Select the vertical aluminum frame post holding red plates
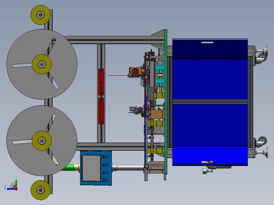Screen dimensions: 274x205 (x=101, y=93)
